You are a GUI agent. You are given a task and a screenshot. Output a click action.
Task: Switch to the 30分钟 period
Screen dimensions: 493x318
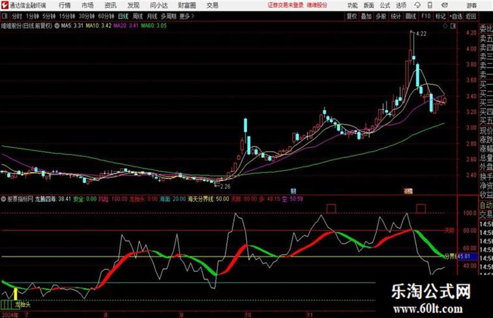[x=87, y=16]
